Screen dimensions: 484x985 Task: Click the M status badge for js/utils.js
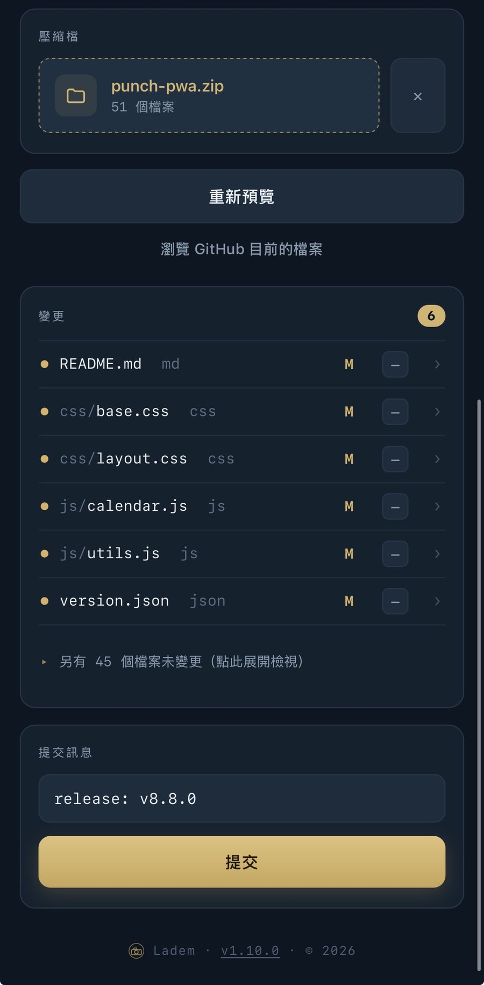tap(349, 554)
